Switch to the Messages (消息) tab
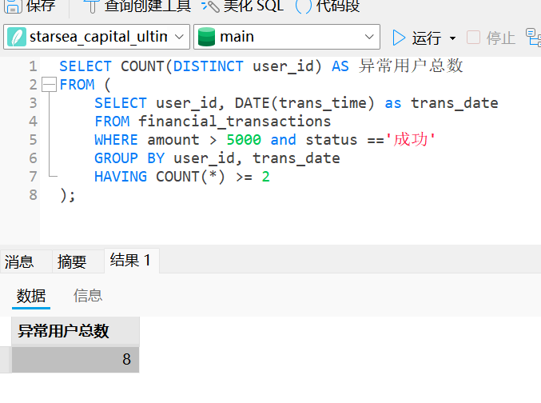The image size is (541, 403). click(x=19, y=261)
